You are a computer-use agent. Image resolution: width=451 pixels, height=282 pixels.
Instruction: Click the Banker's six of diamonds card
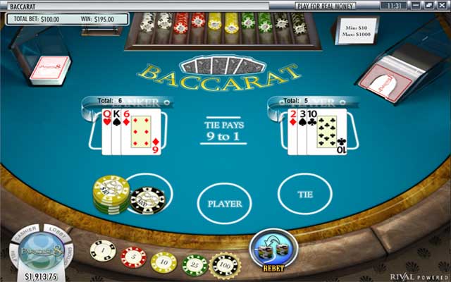tap(141, 132)
